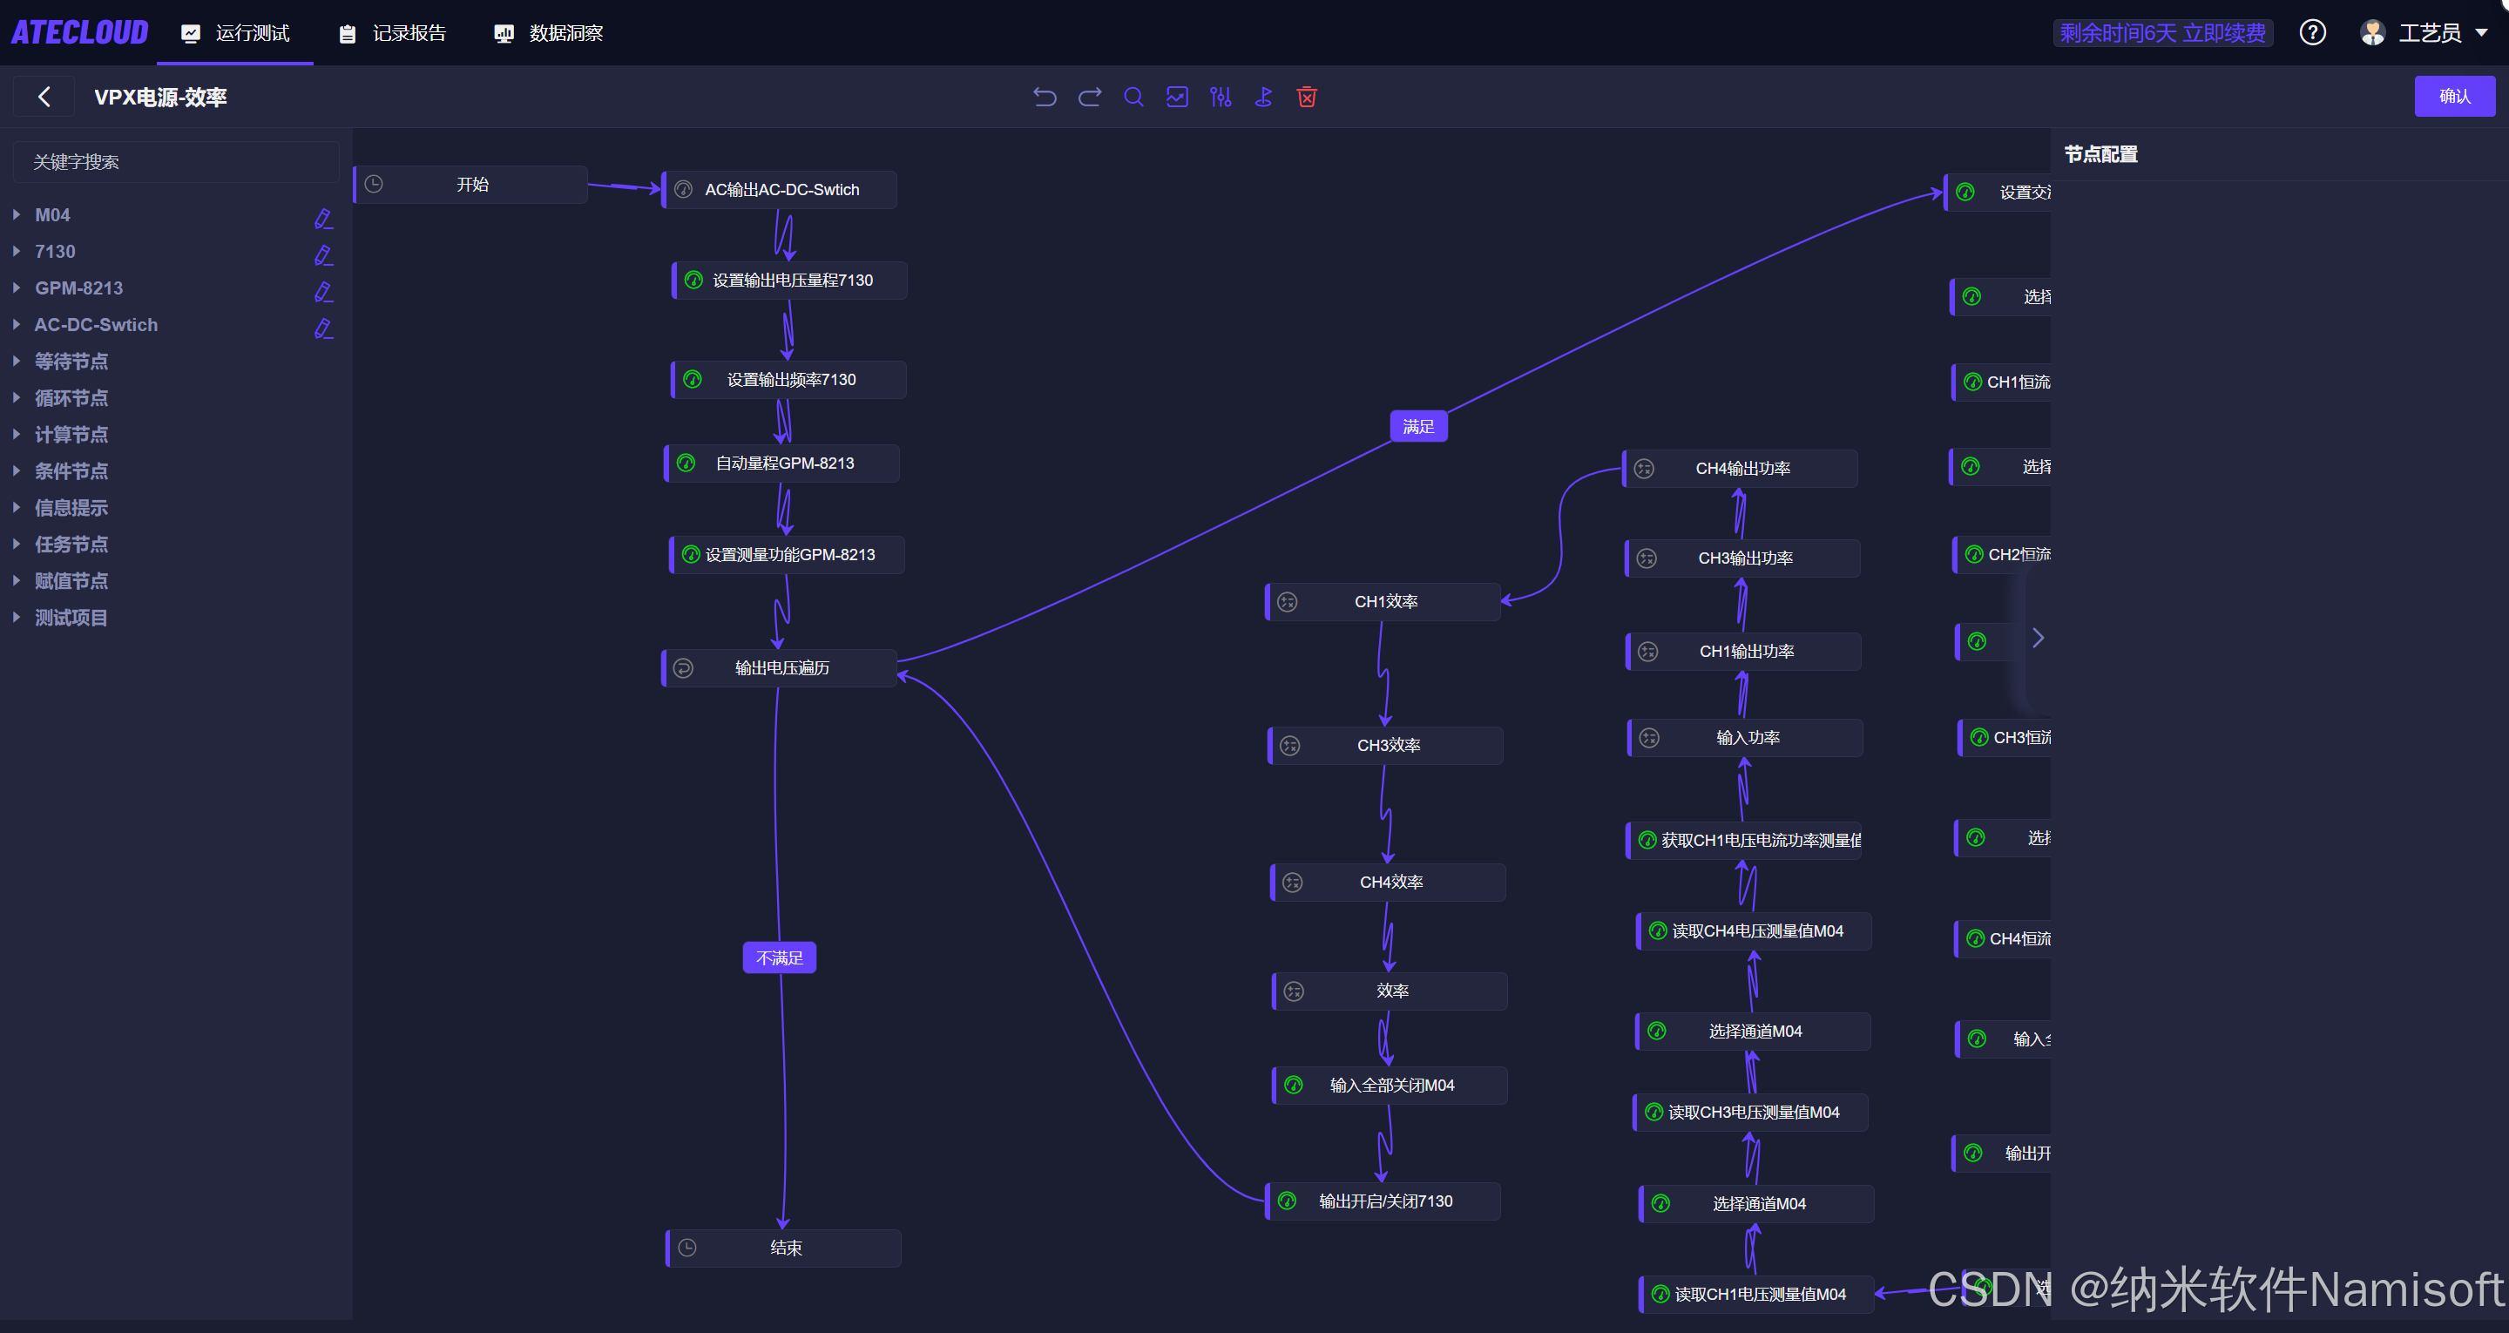Click the 确认 button

2453,97
